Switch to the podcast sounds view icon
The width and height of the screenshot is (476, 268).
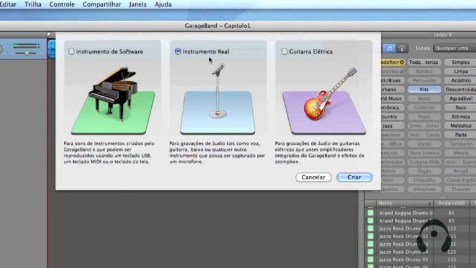pyautogui.click(x=402, y=48)
